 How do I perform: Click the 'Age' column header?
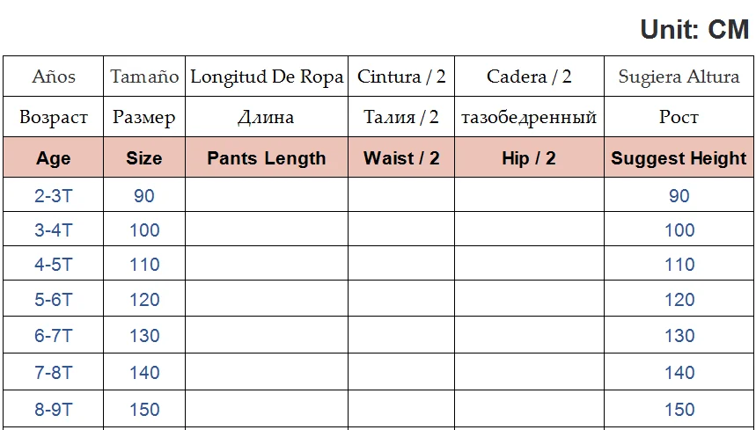click(x=54, y=158)
